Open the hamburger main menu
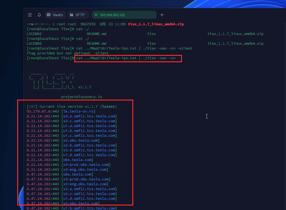Screen dimensions: 286x210 (30, 15)
